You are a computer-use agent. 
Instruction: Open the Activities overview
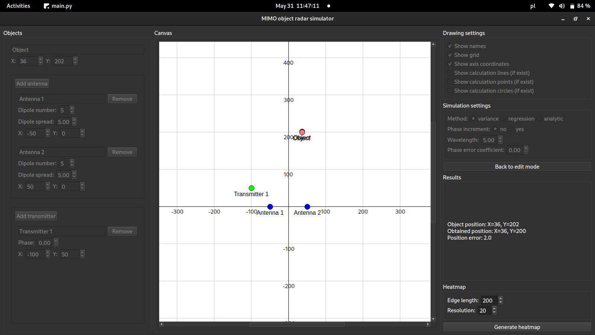click(x=18, y=6)
